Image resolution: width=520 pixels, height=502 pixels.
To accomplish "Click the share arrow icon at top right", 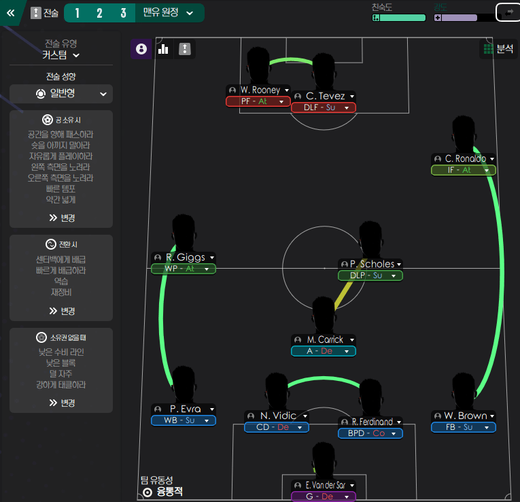I will point(508,13).
